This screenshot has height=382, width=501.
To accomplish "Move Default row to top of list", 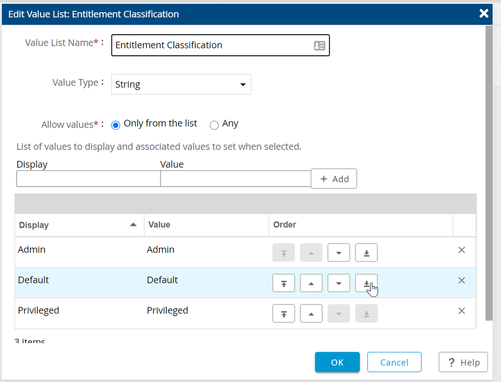I will (x=283, y=283).
